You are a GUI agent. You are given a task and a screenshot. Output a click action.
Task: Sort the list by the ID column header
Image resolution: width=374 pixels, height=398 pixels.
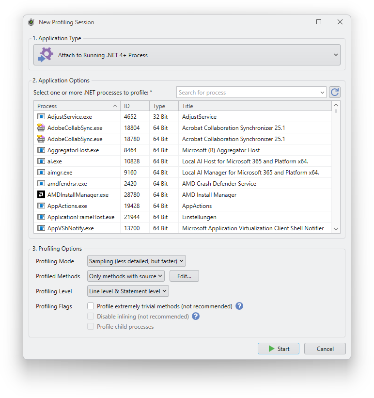click(135, 106)
